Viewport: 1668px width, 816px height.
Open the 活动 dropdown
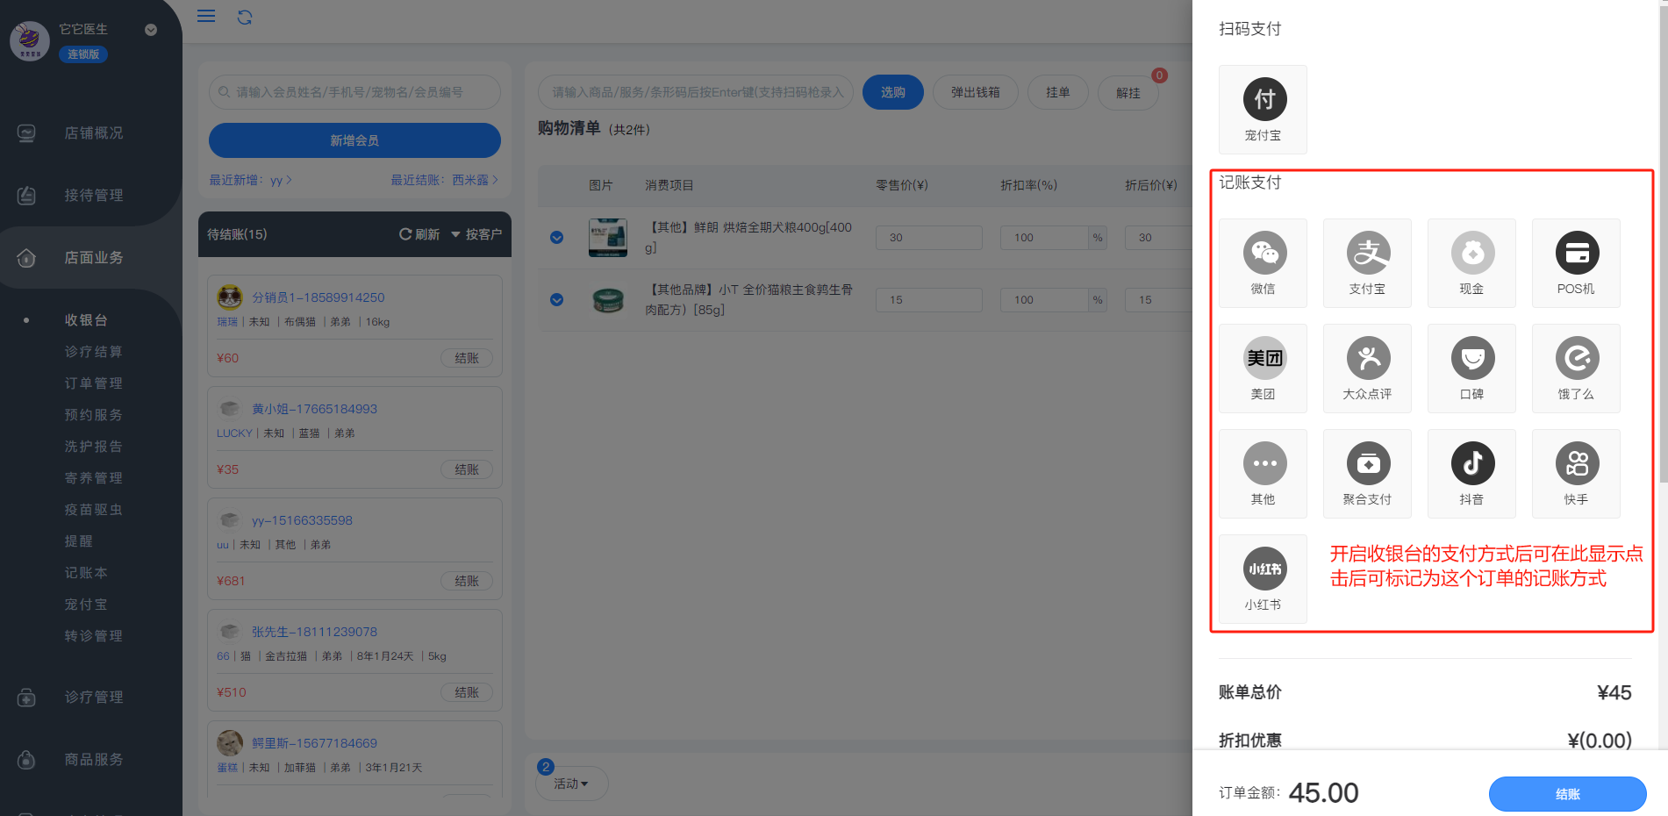click(x=571, y=784)
